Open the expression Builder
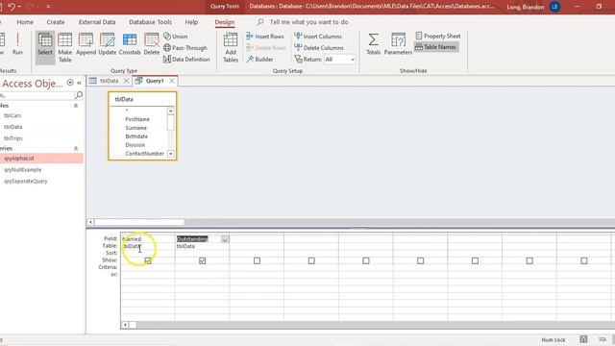 [x=259, y=60]
